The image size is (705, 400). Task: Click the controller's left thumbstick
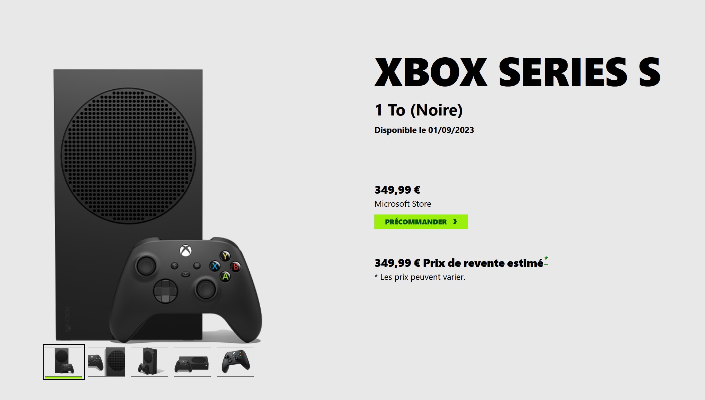tap(146, 266)
